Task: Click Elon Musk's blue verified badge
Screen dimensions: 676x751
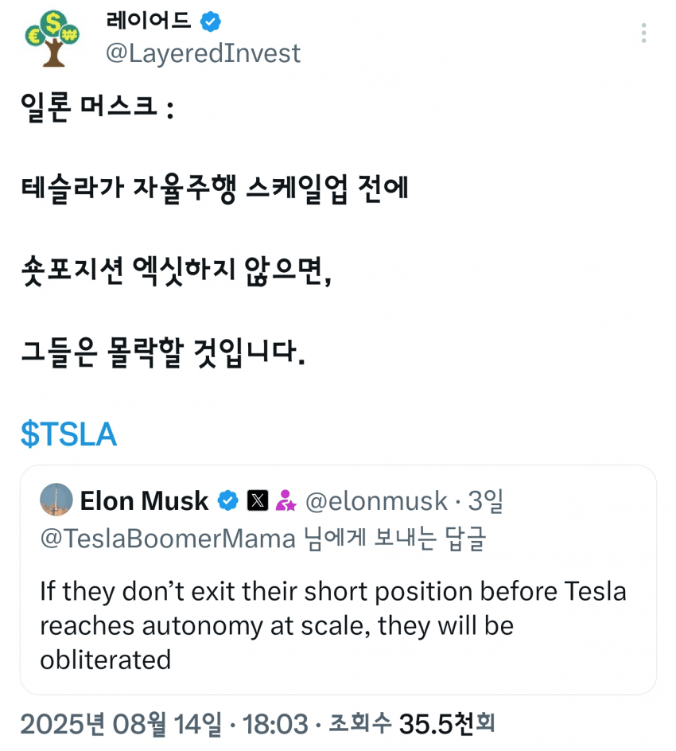Action: point(228,500)
